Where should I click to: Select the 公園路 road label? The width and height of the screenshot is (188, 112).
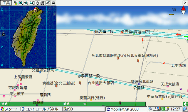pos(139,88)
